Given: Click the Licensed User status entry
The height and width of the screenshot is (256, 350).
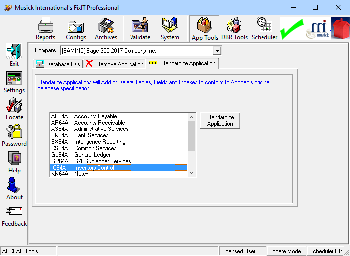Looking at the screenshot, I should [242, 251].
